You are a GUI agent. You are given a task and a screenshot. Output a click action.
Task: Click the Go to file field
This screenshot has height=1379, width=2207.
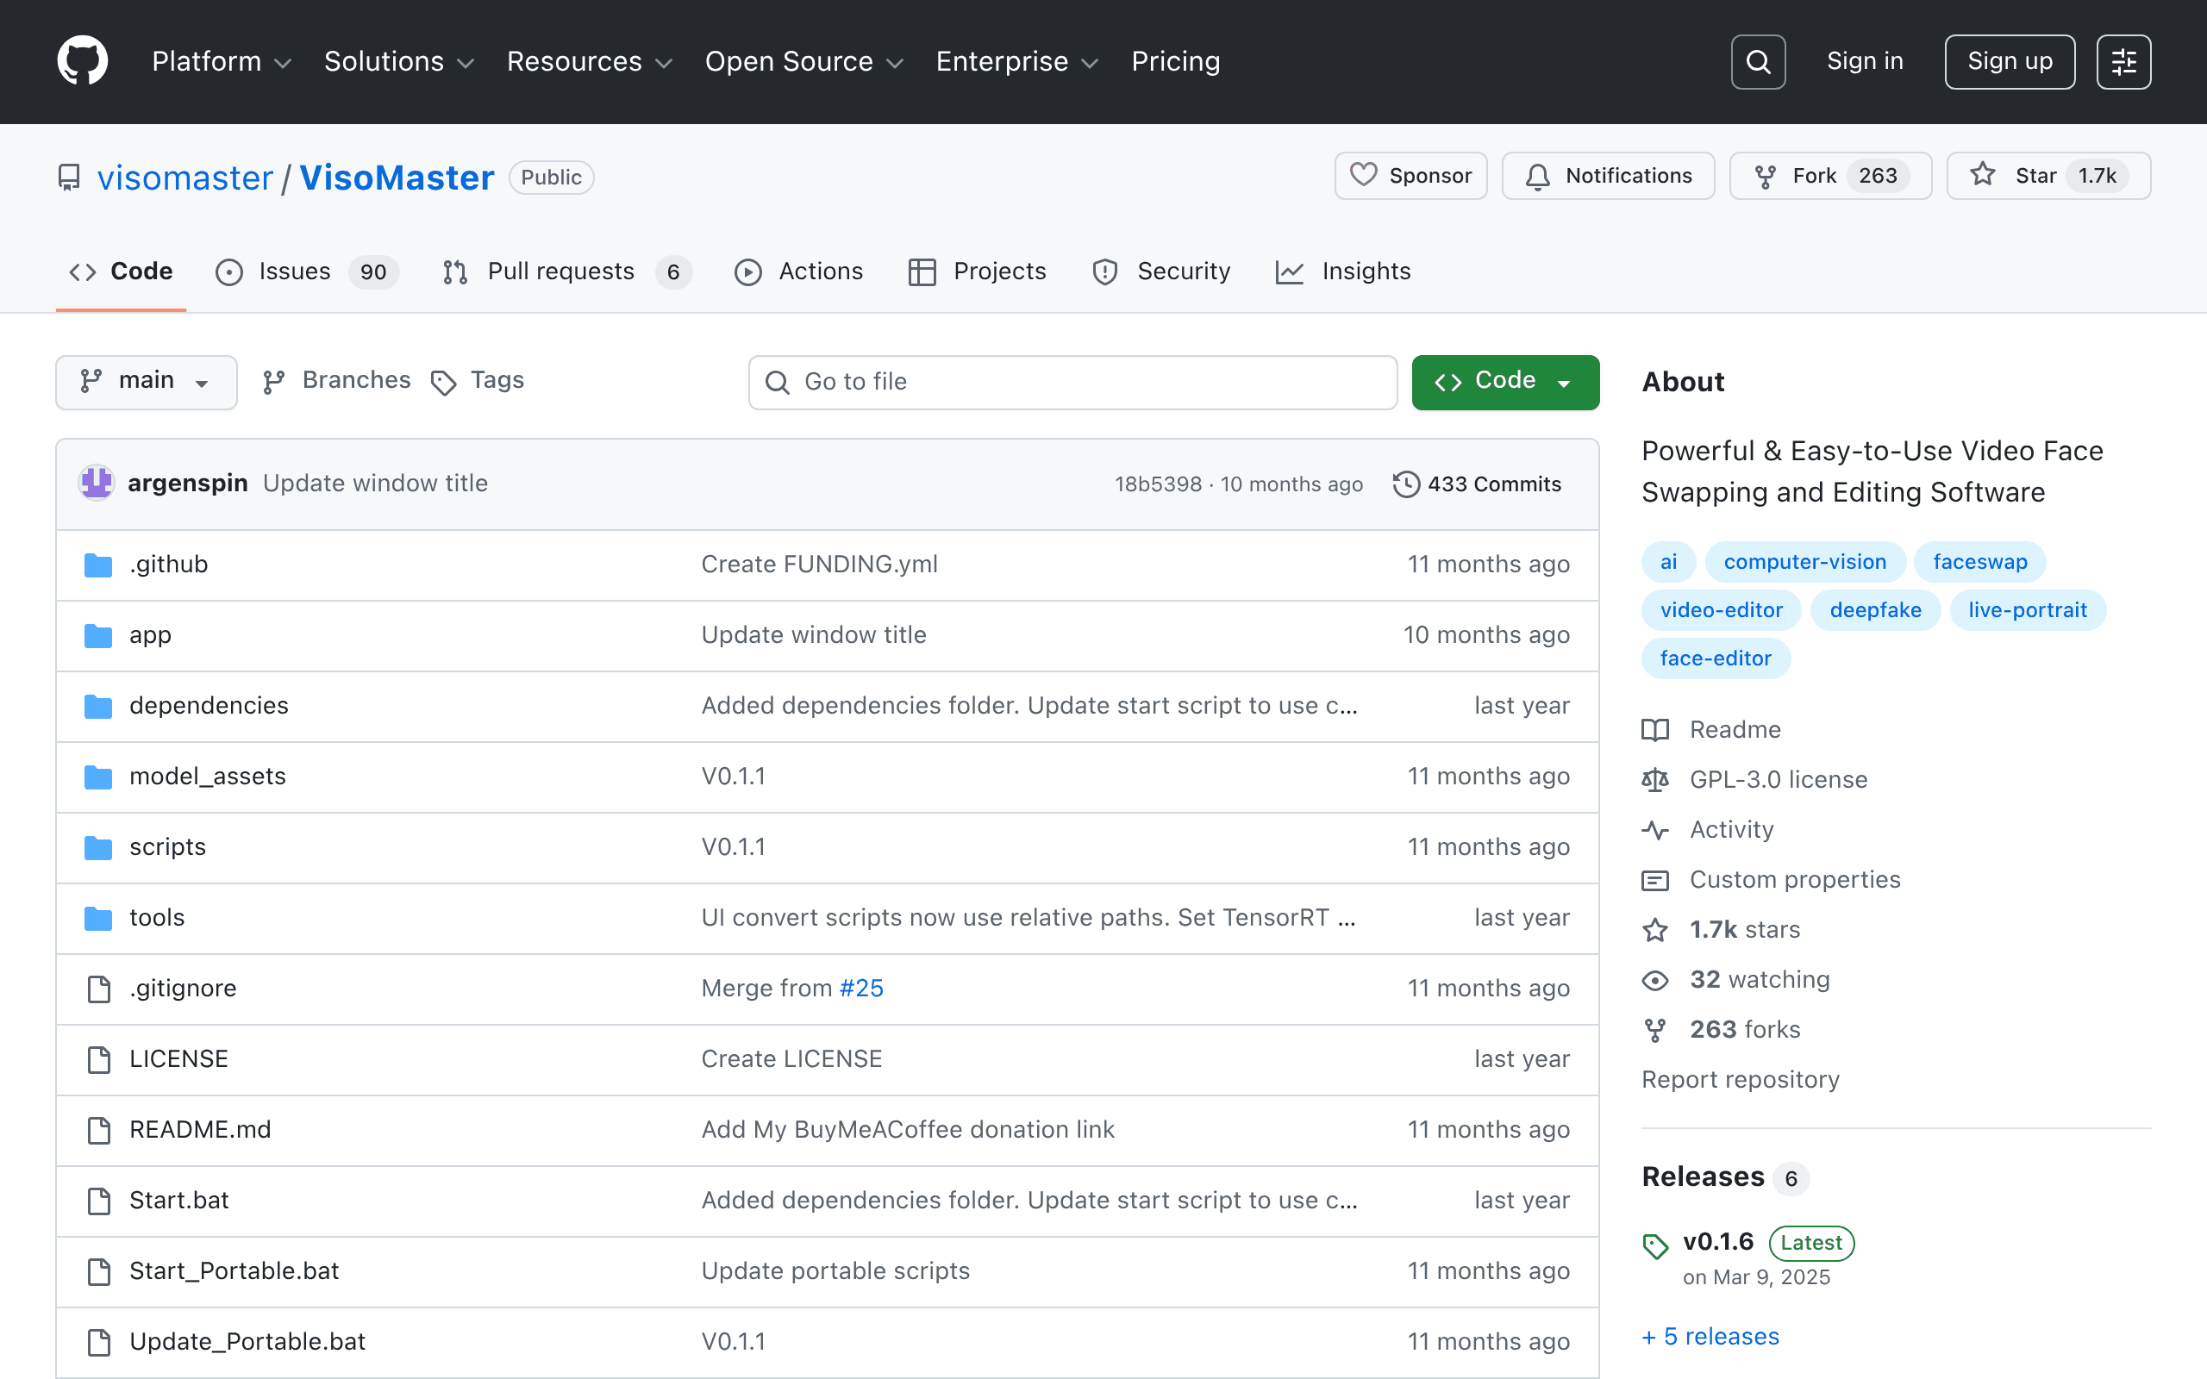point(1072,381)
